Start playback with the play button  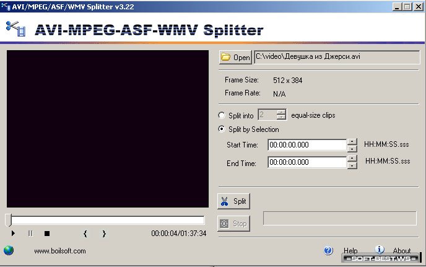coord(13,234)
